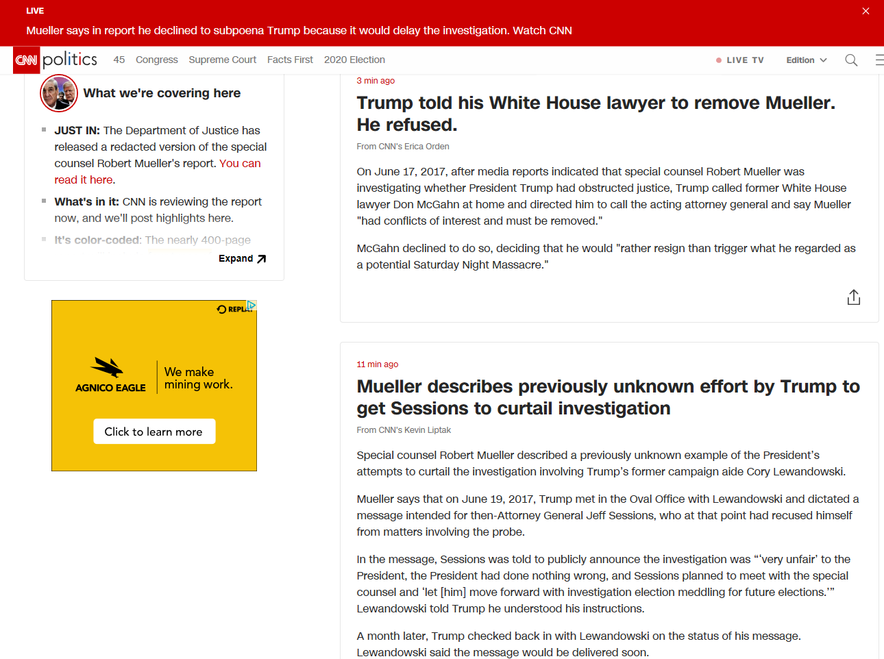The height and width of the screenshot is (659, 884).
Task: Open the CNN logo home link
Action: pyautogui.click(x=27, y=60)
